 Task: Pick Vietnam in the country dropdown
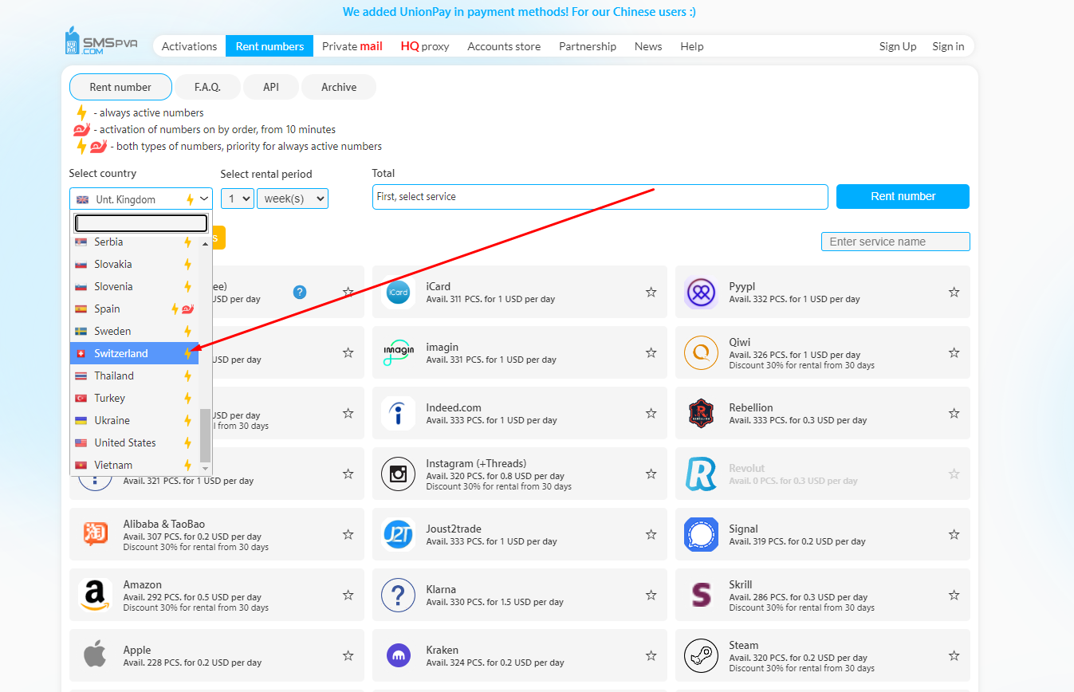pyautogui.click(x=134, y=465)
